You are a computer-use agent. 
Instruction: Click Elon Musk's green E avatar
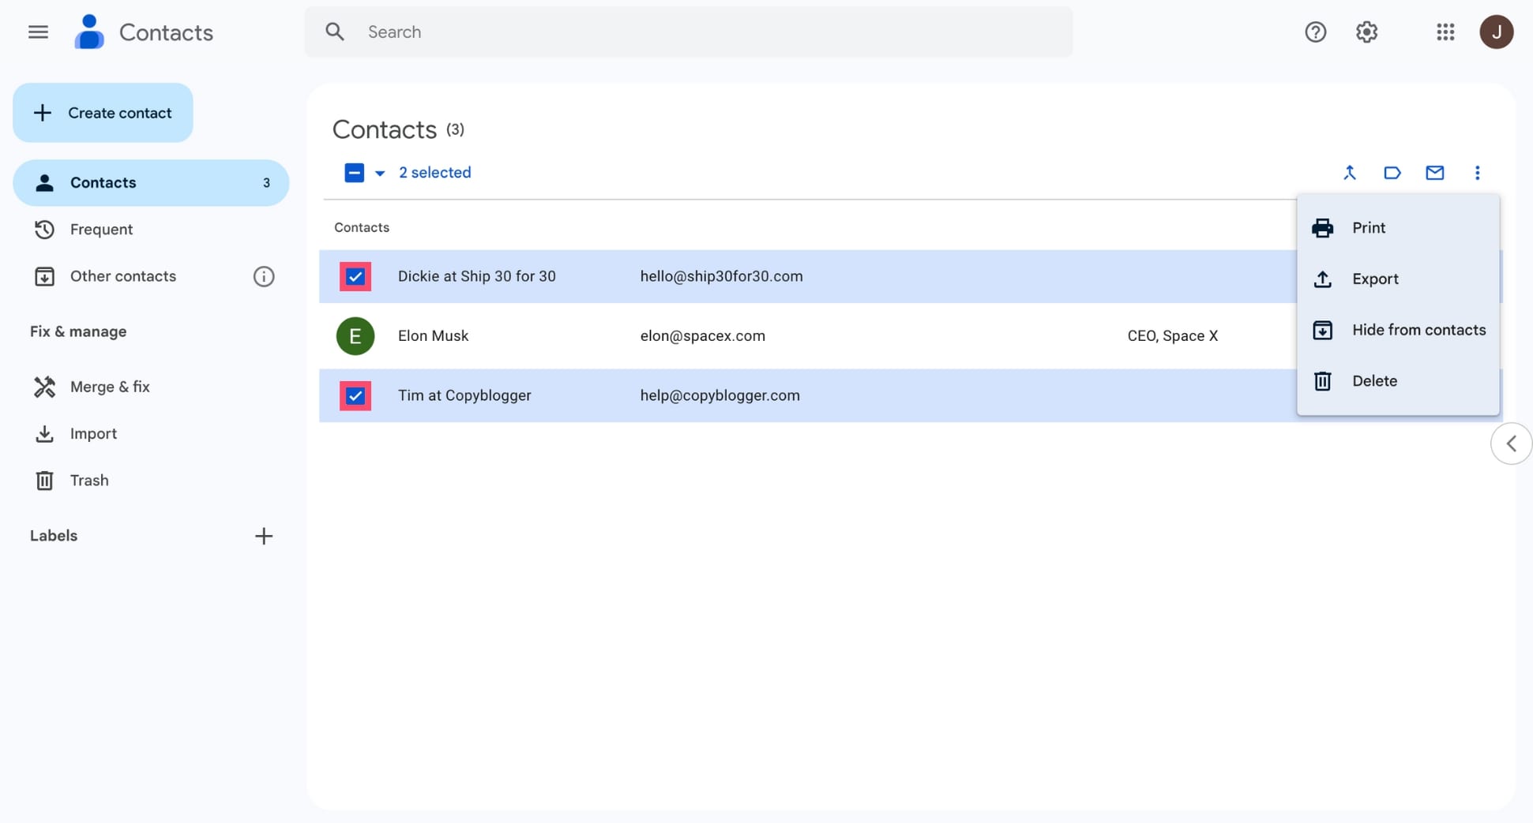tap(355, 336)
